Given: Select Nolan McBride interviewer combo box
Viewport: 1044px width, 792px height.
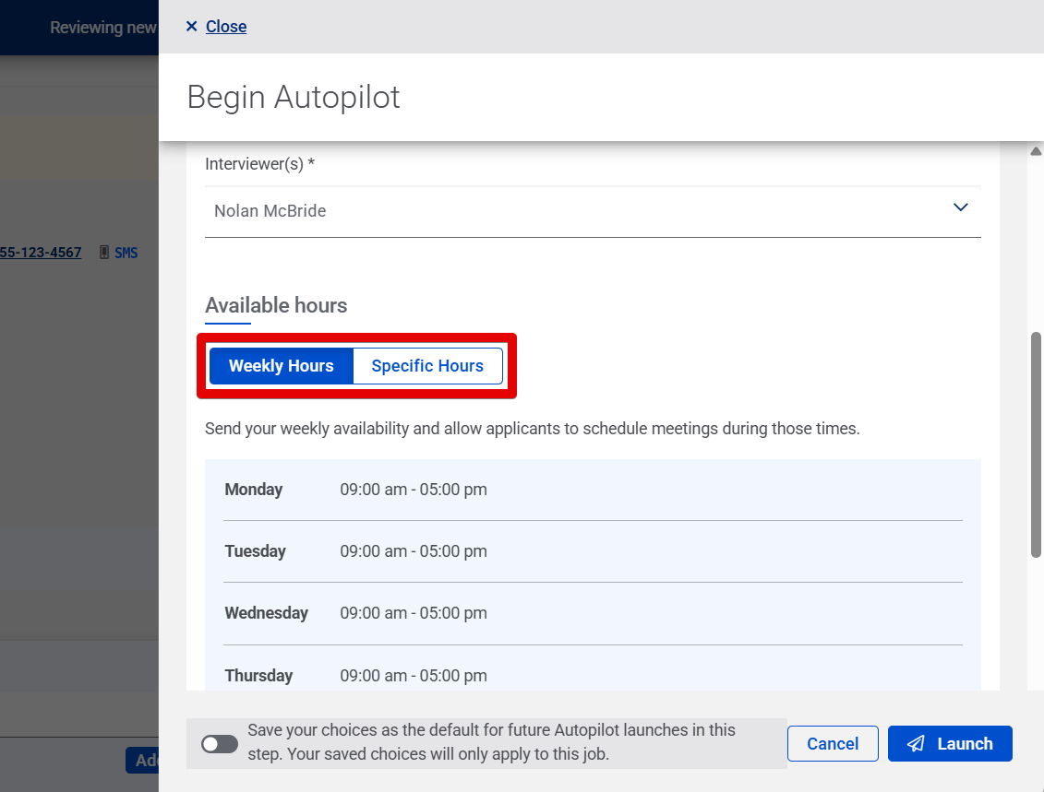Looking at the screenshot, I should point(591,211).
